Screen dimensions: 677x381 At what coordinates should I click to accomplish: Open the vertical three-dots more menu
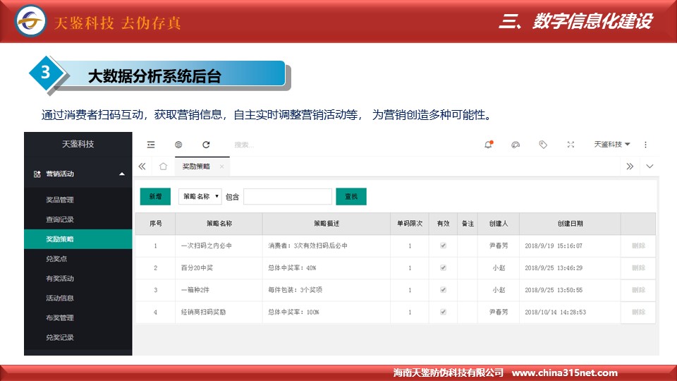[x=645, y=145]
